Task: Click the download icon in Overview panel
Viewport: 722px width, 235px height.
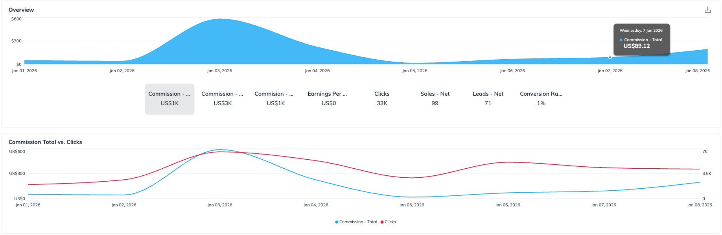Action: (x=707, y=10)
